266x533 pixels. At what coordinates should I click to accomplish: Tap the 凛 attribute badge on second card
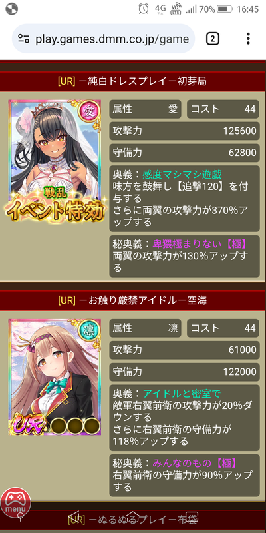click(x=90, y=330)
